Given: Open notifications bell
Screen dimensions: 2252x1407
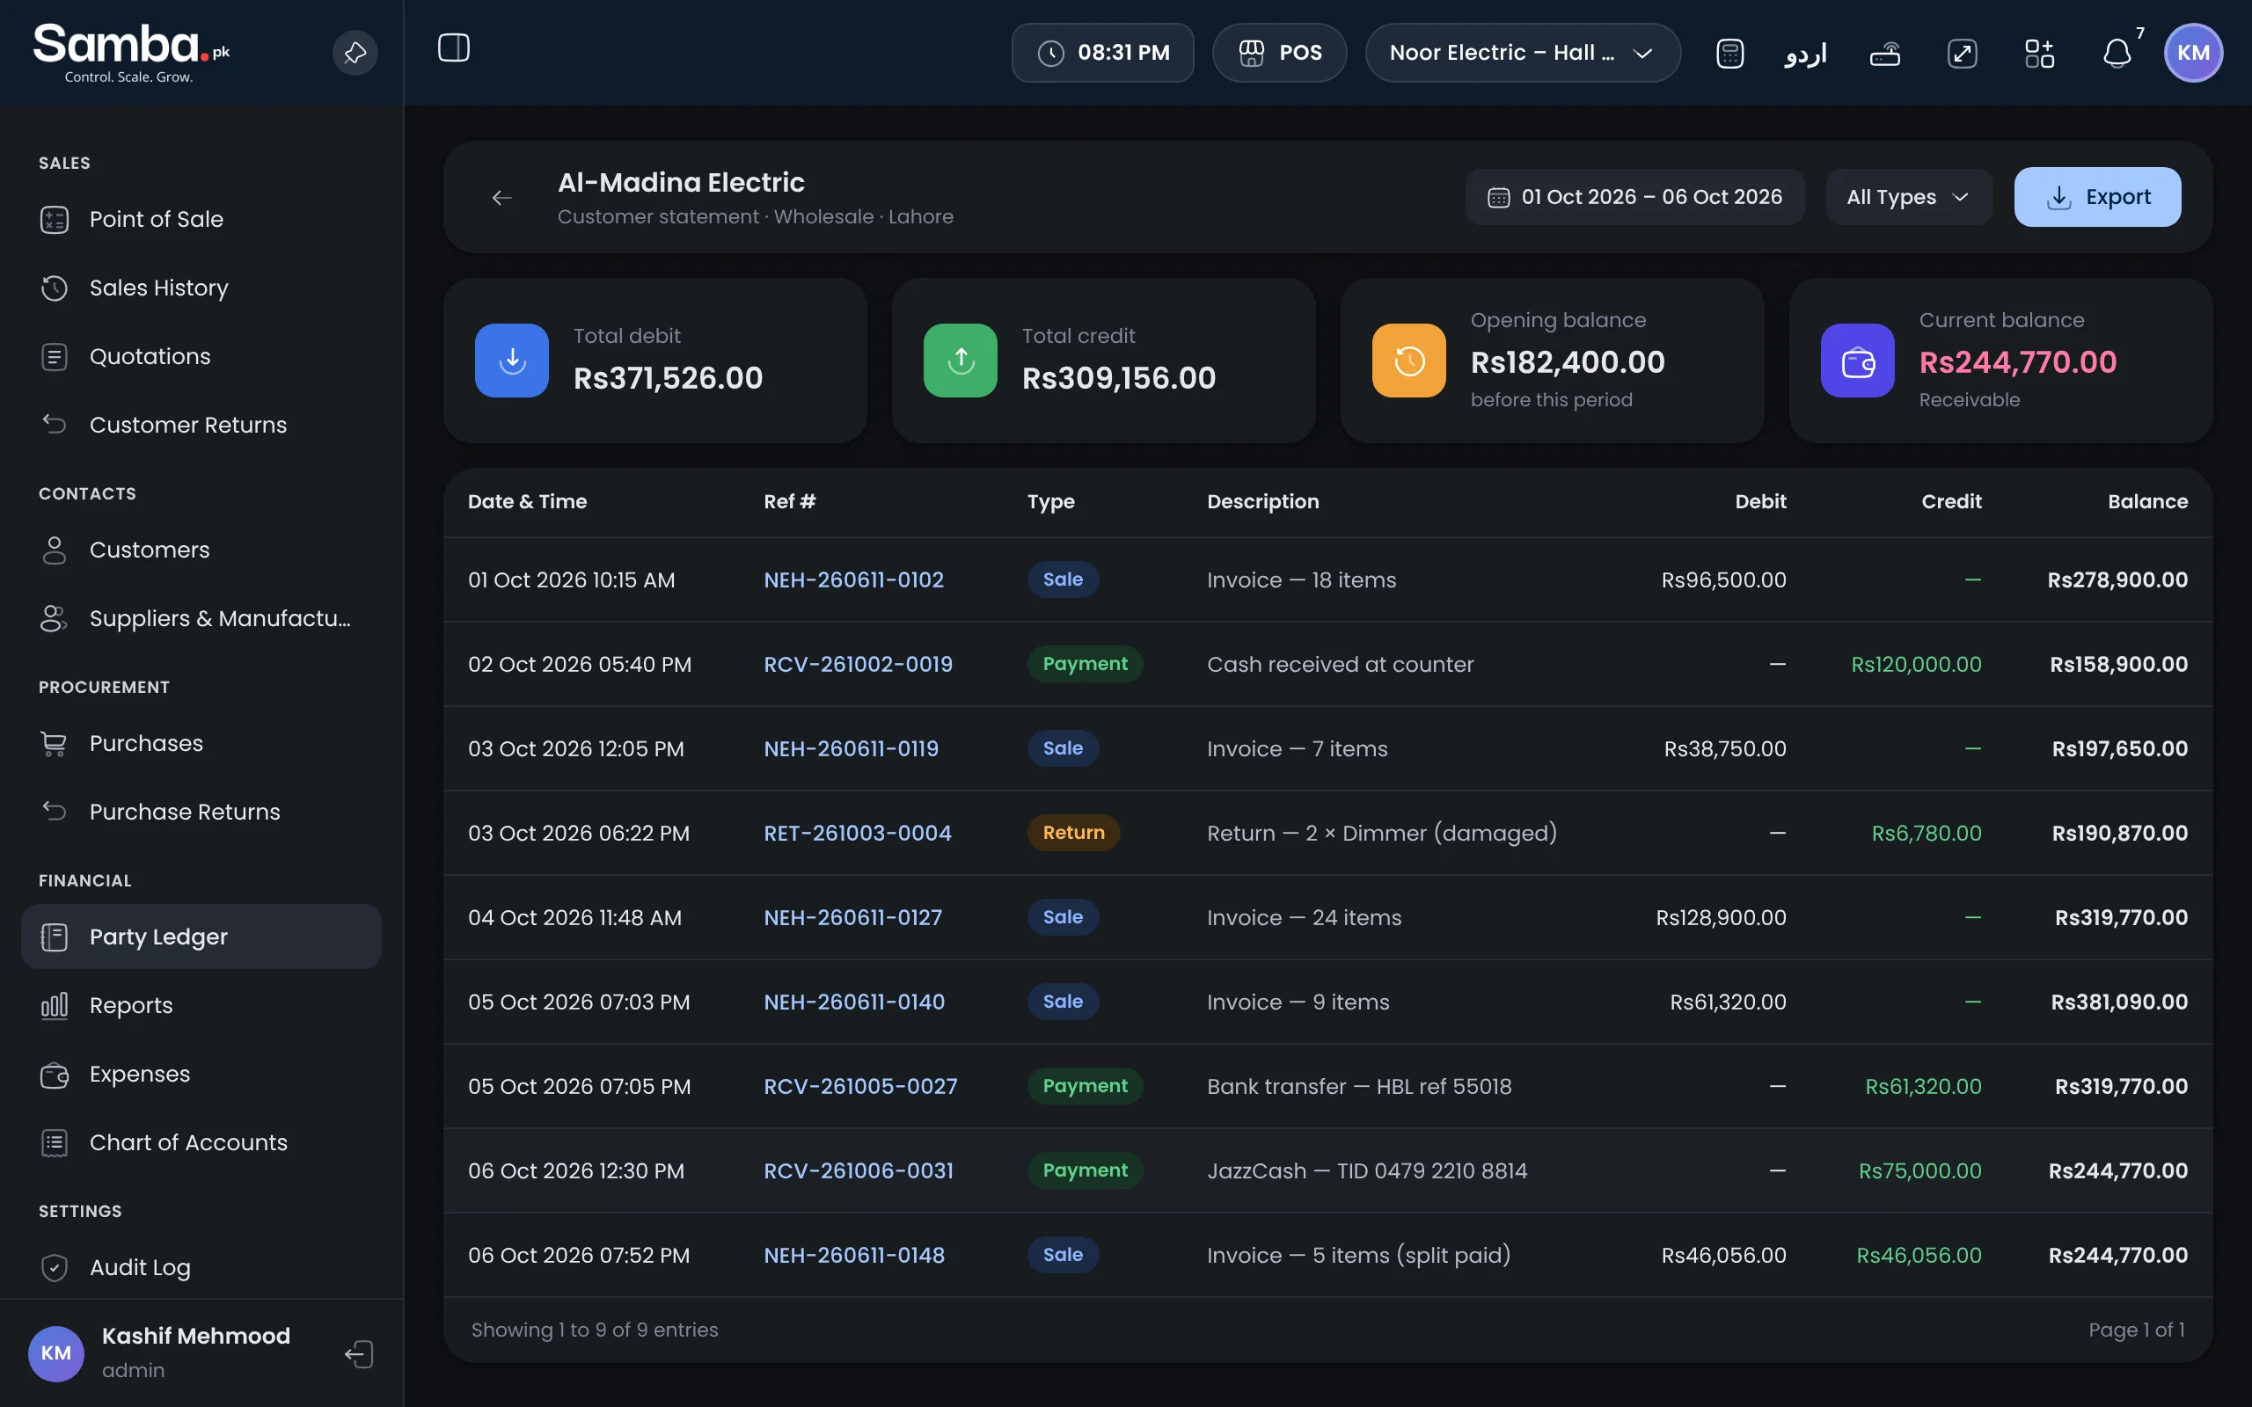Looking at the screenshot, I should [x=2117, y=53].
